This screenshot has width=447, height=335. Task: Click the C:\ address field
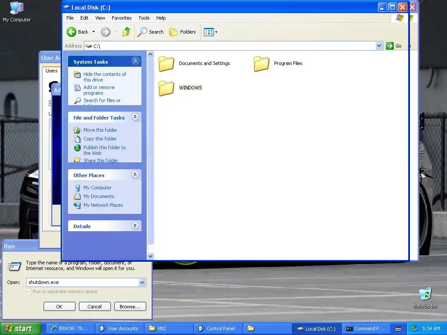tap(230, 46)
